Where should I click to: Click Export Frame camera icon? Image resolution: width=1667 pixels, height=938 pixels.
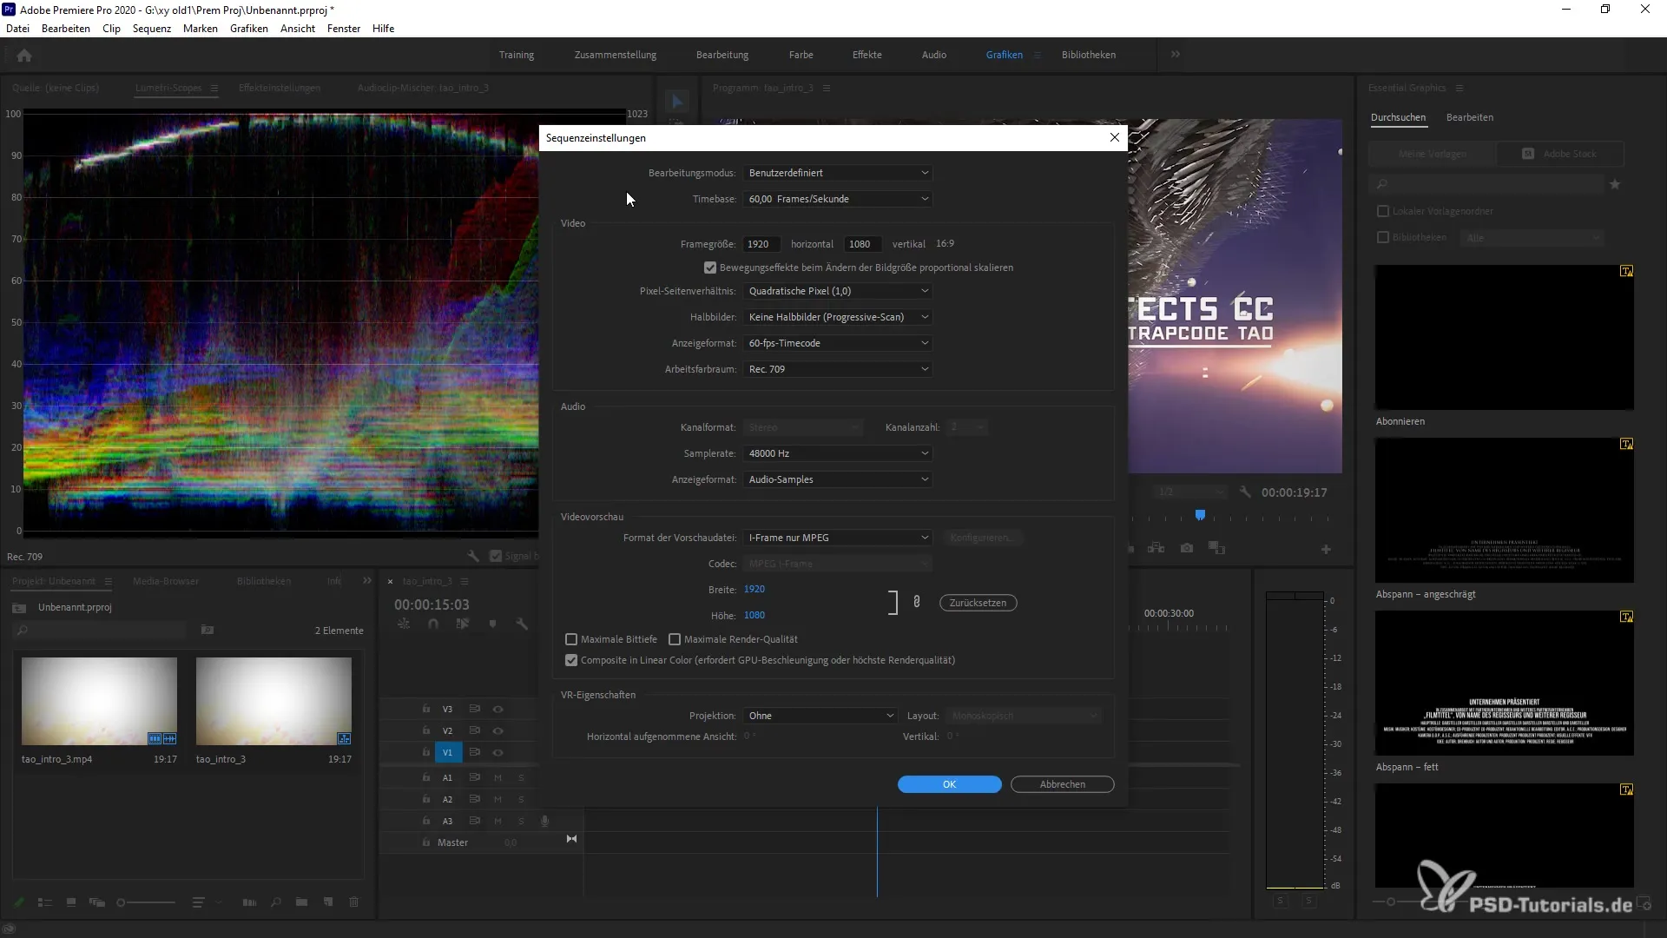(x=1187, y=548)
